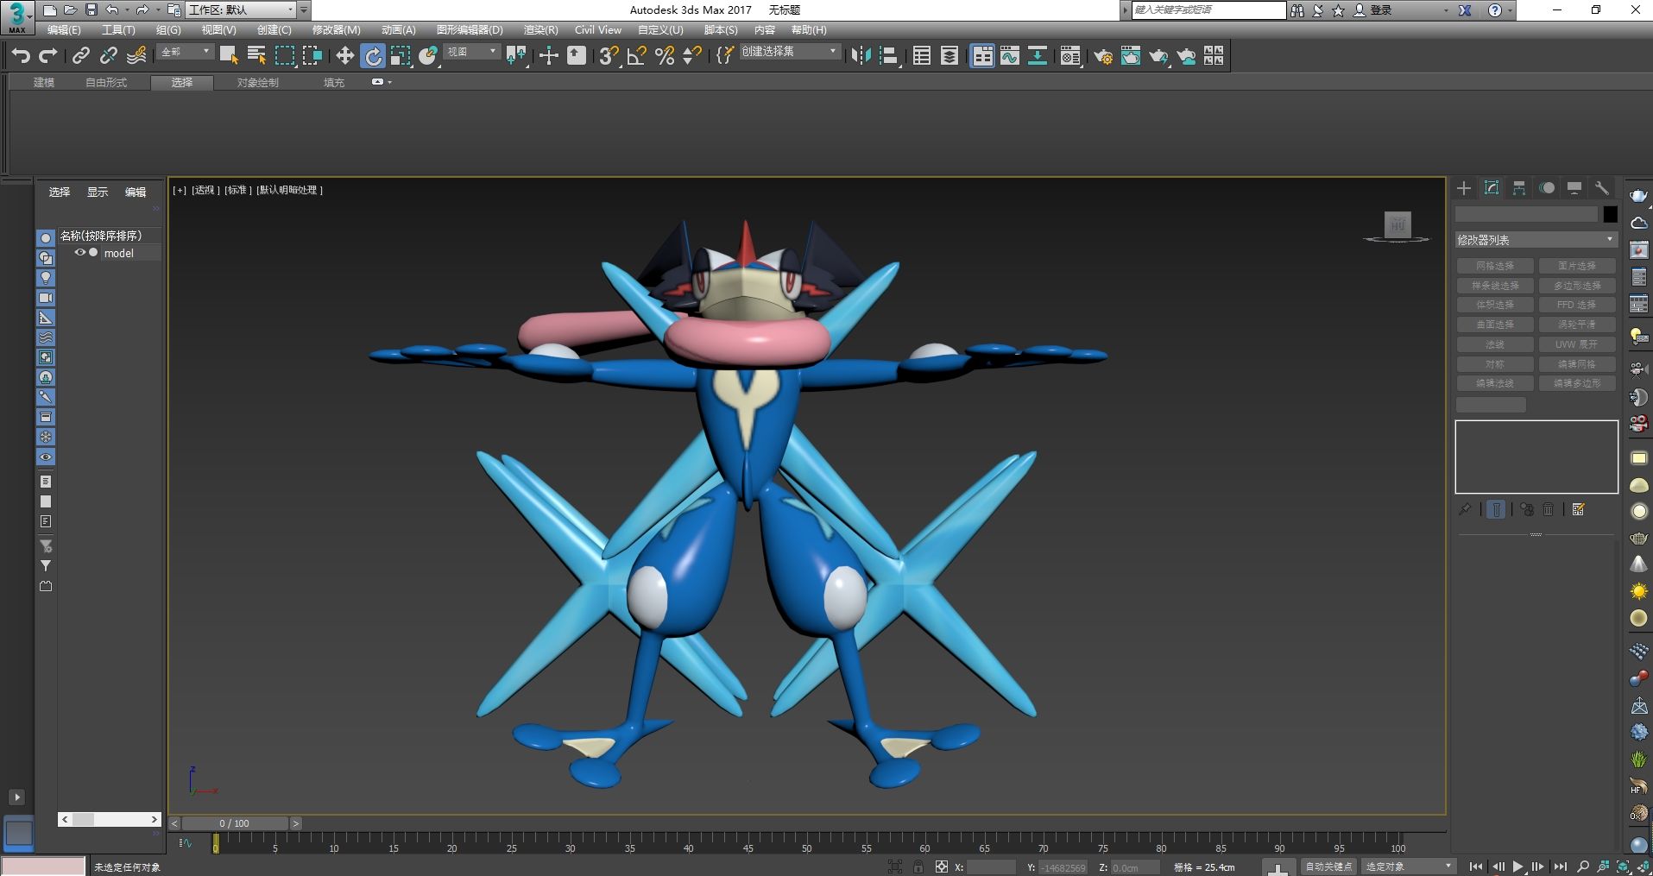Open the workspace 工作区 dropdown

pyautogui.click(x=241, y=10)
